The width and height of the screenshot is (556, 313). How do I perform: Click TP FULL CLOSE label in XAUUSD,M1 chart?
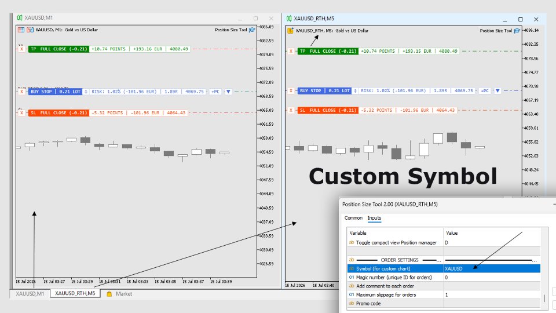coord(58,49)
